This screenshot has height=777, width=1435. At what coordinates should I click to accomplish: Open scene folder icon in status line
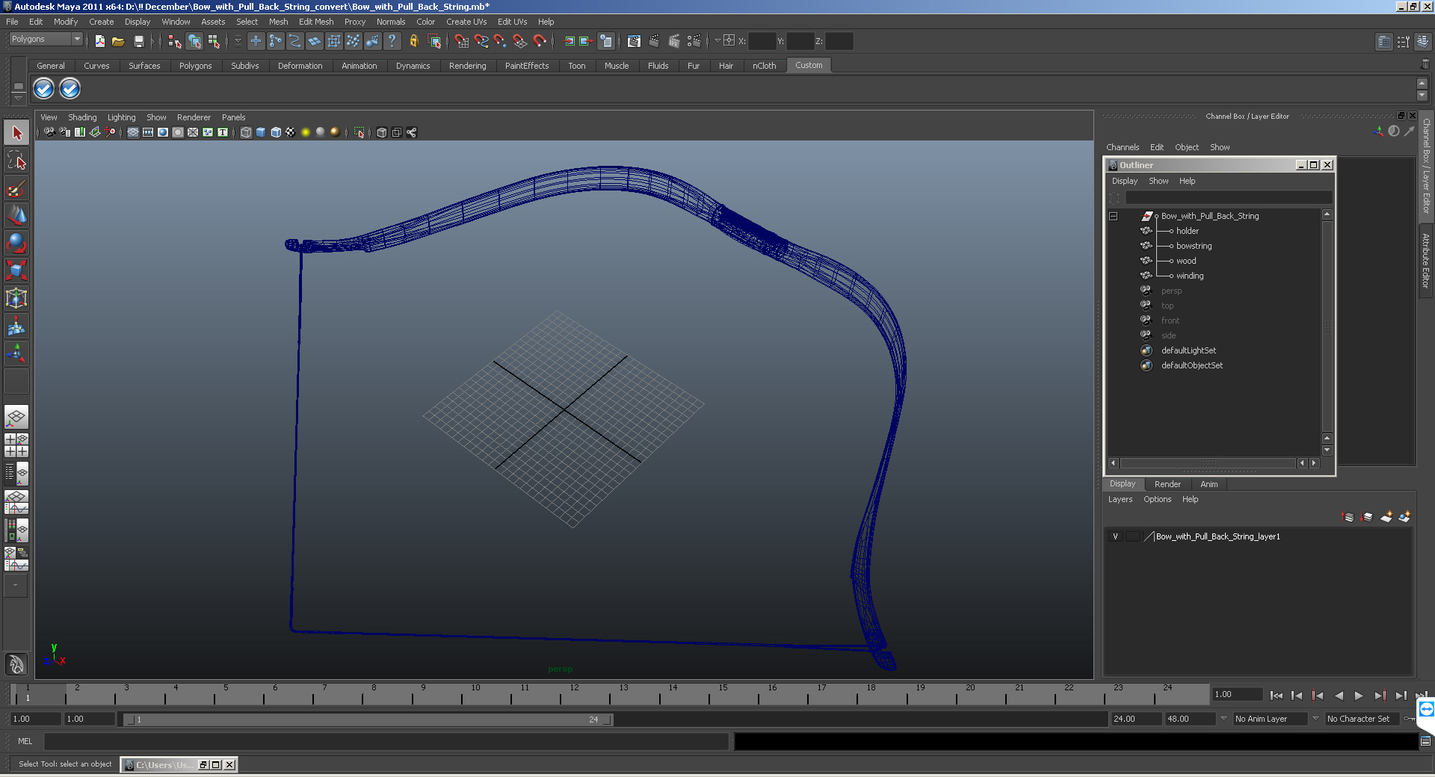click(118, 41)
